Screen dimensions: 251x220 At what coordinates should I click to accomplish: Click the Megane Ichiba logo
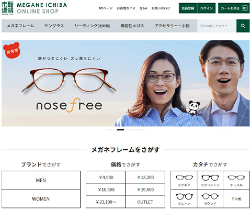pos(34,8)
